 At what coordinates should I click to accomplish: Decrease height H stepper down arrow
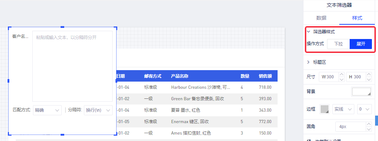coord(369,79)
